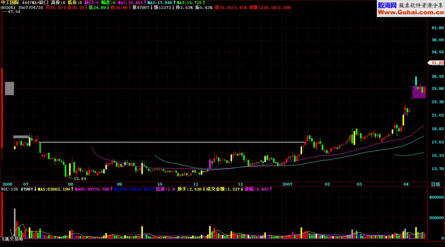Screen dimensions: 445x247
Task: Select the MA3:15.725 moving average label
Action: pyautogui.click(x=190, y=2)
